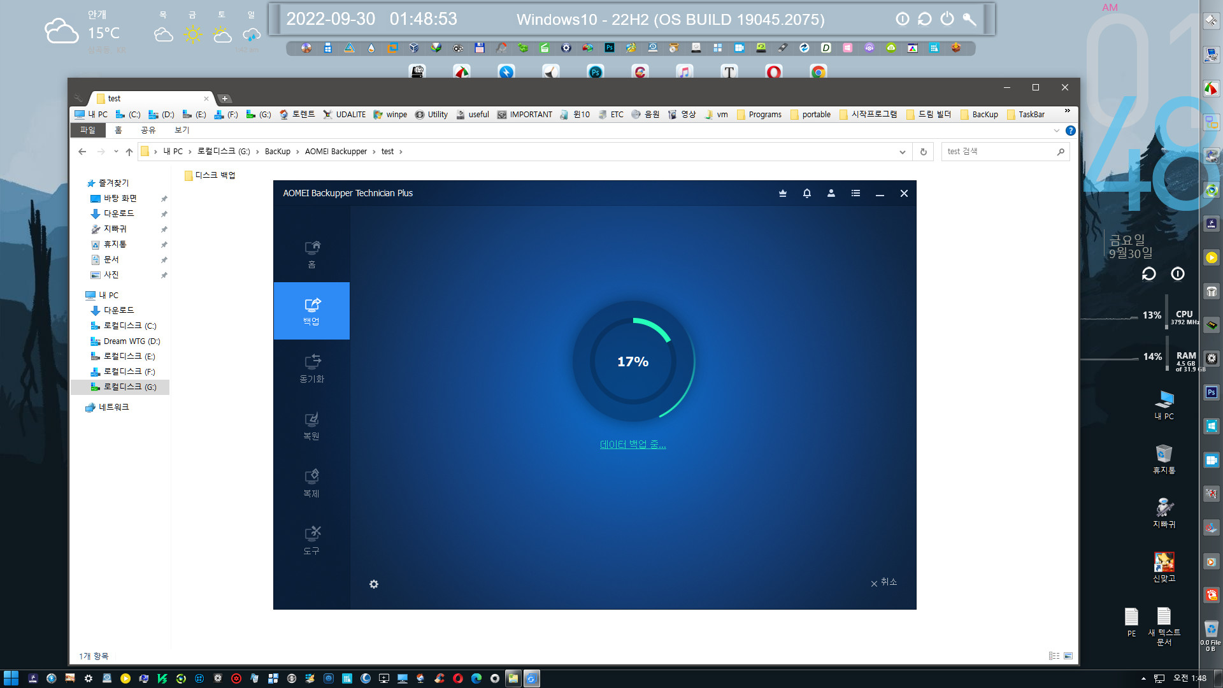Switch Explorer to details view icon
The image size is (1223, 688).
tap(1054, 656)
